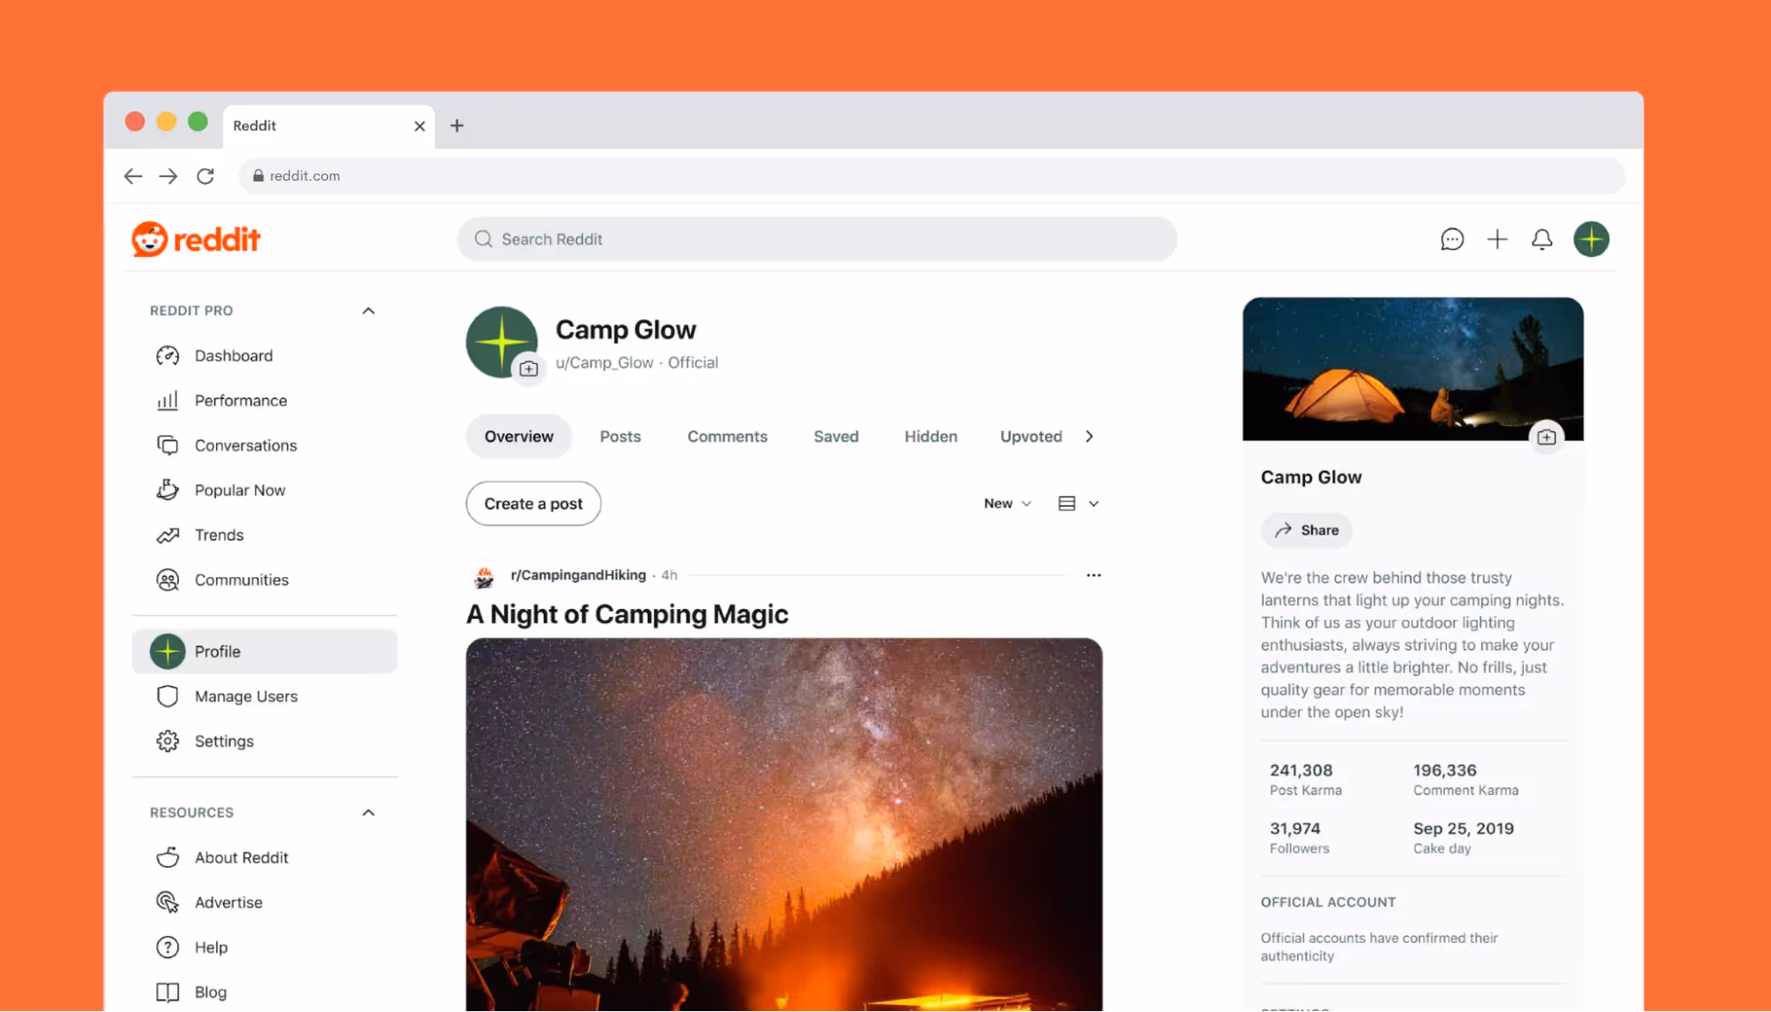
Task: Open the Conversations sidebar icon
Action: 167,445
